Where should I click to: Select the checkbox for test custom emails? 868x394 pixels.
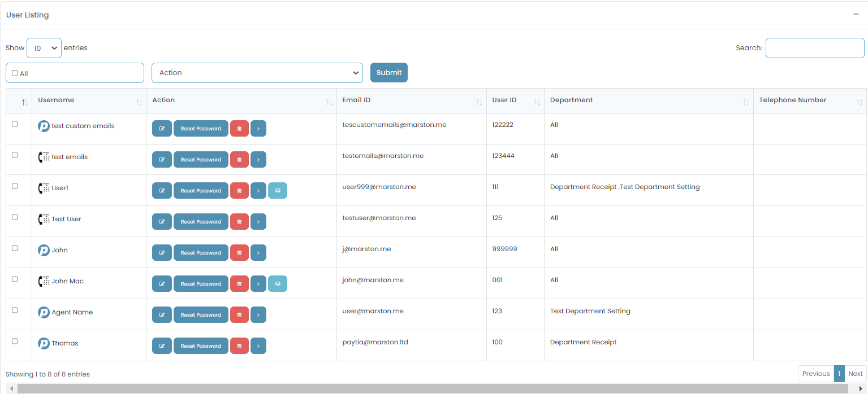tap(14, 123)
